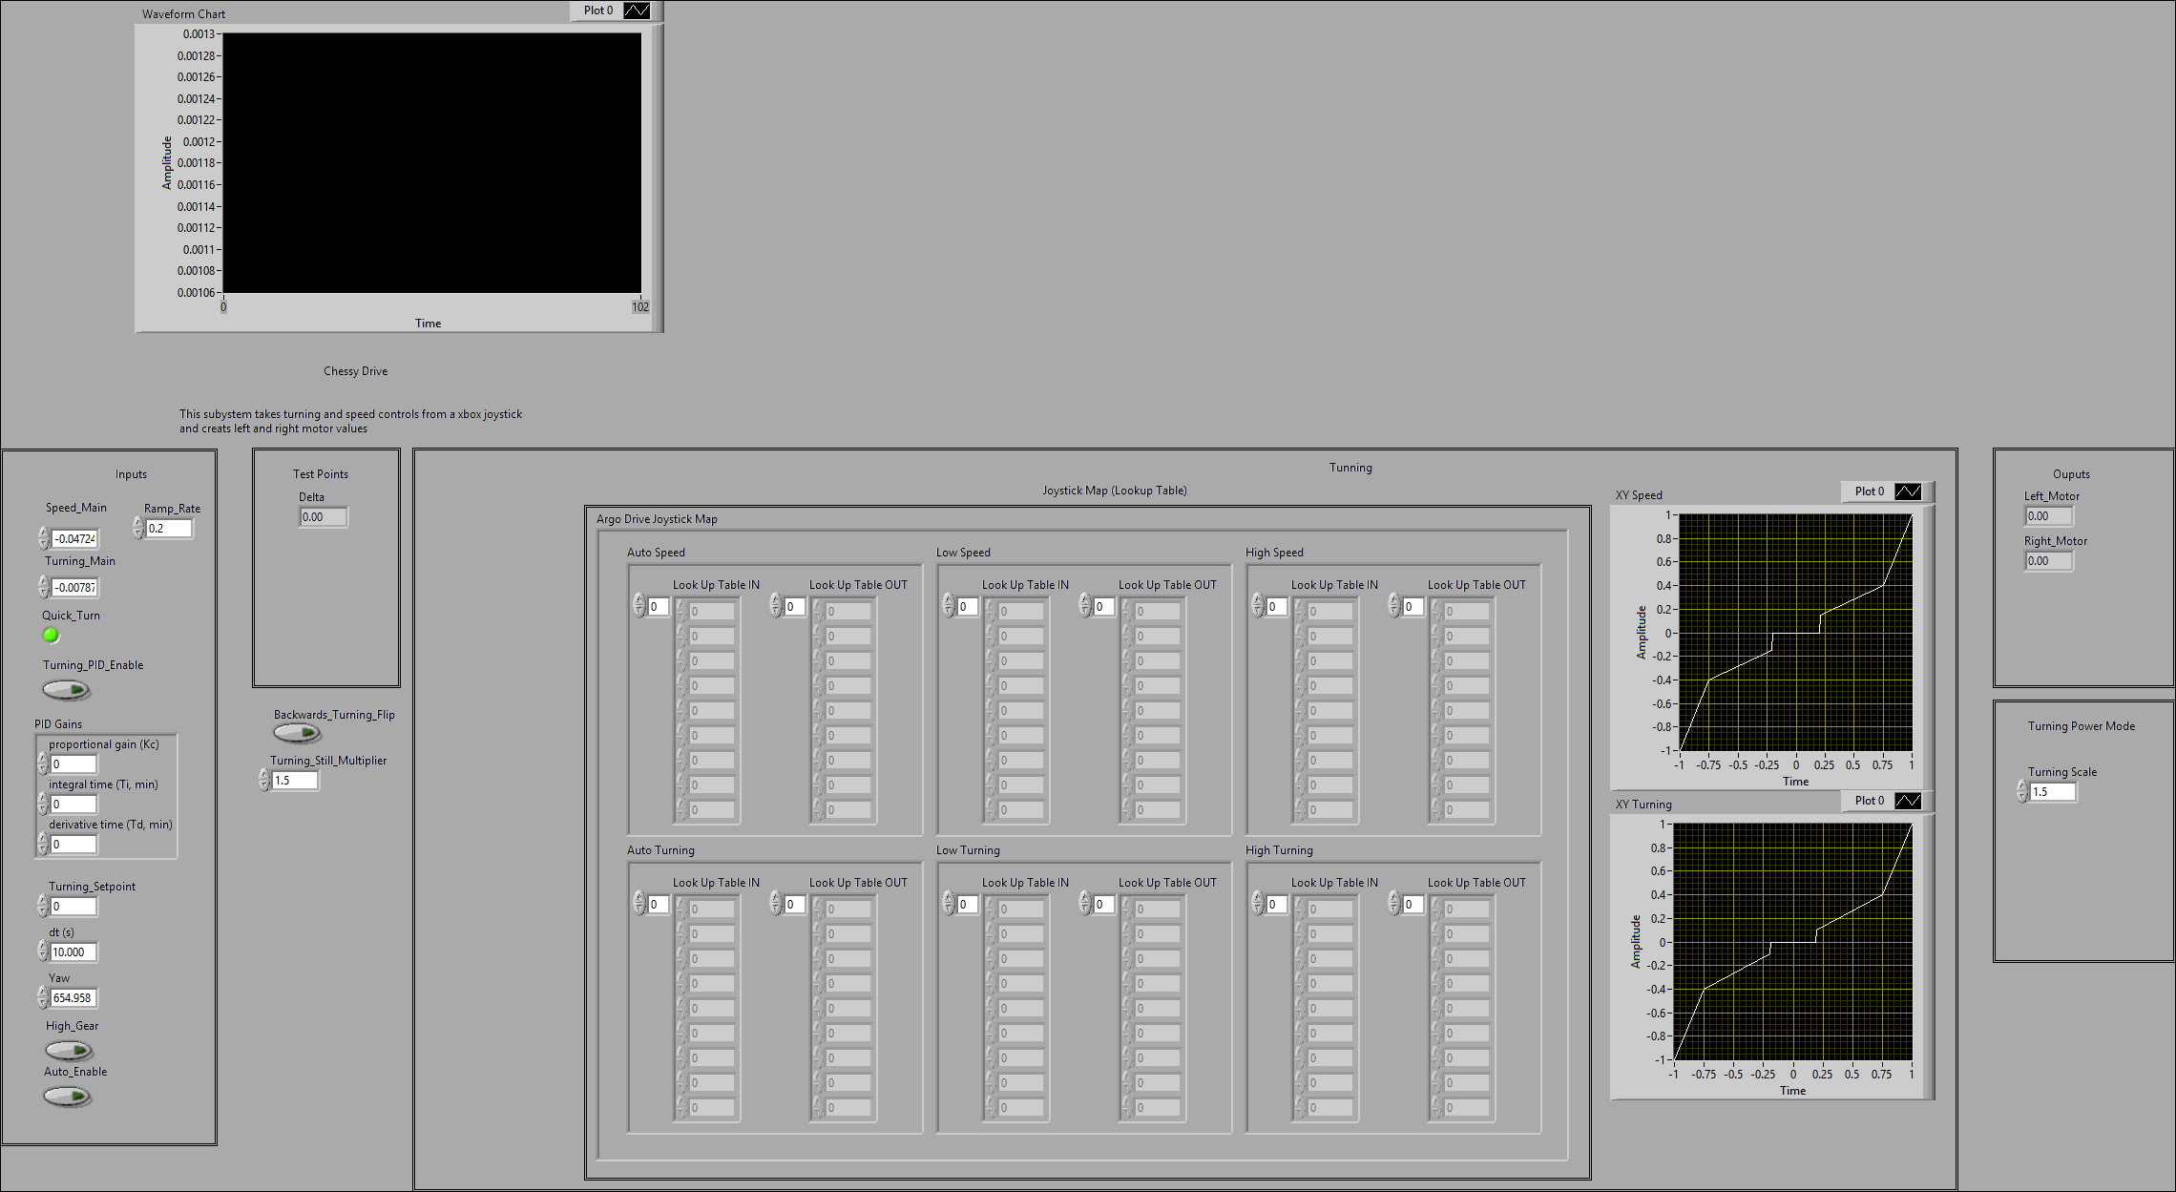Edit the Ramp_Rate input field
This screenshot has height=1192, width=2176.
coord(168,528)
